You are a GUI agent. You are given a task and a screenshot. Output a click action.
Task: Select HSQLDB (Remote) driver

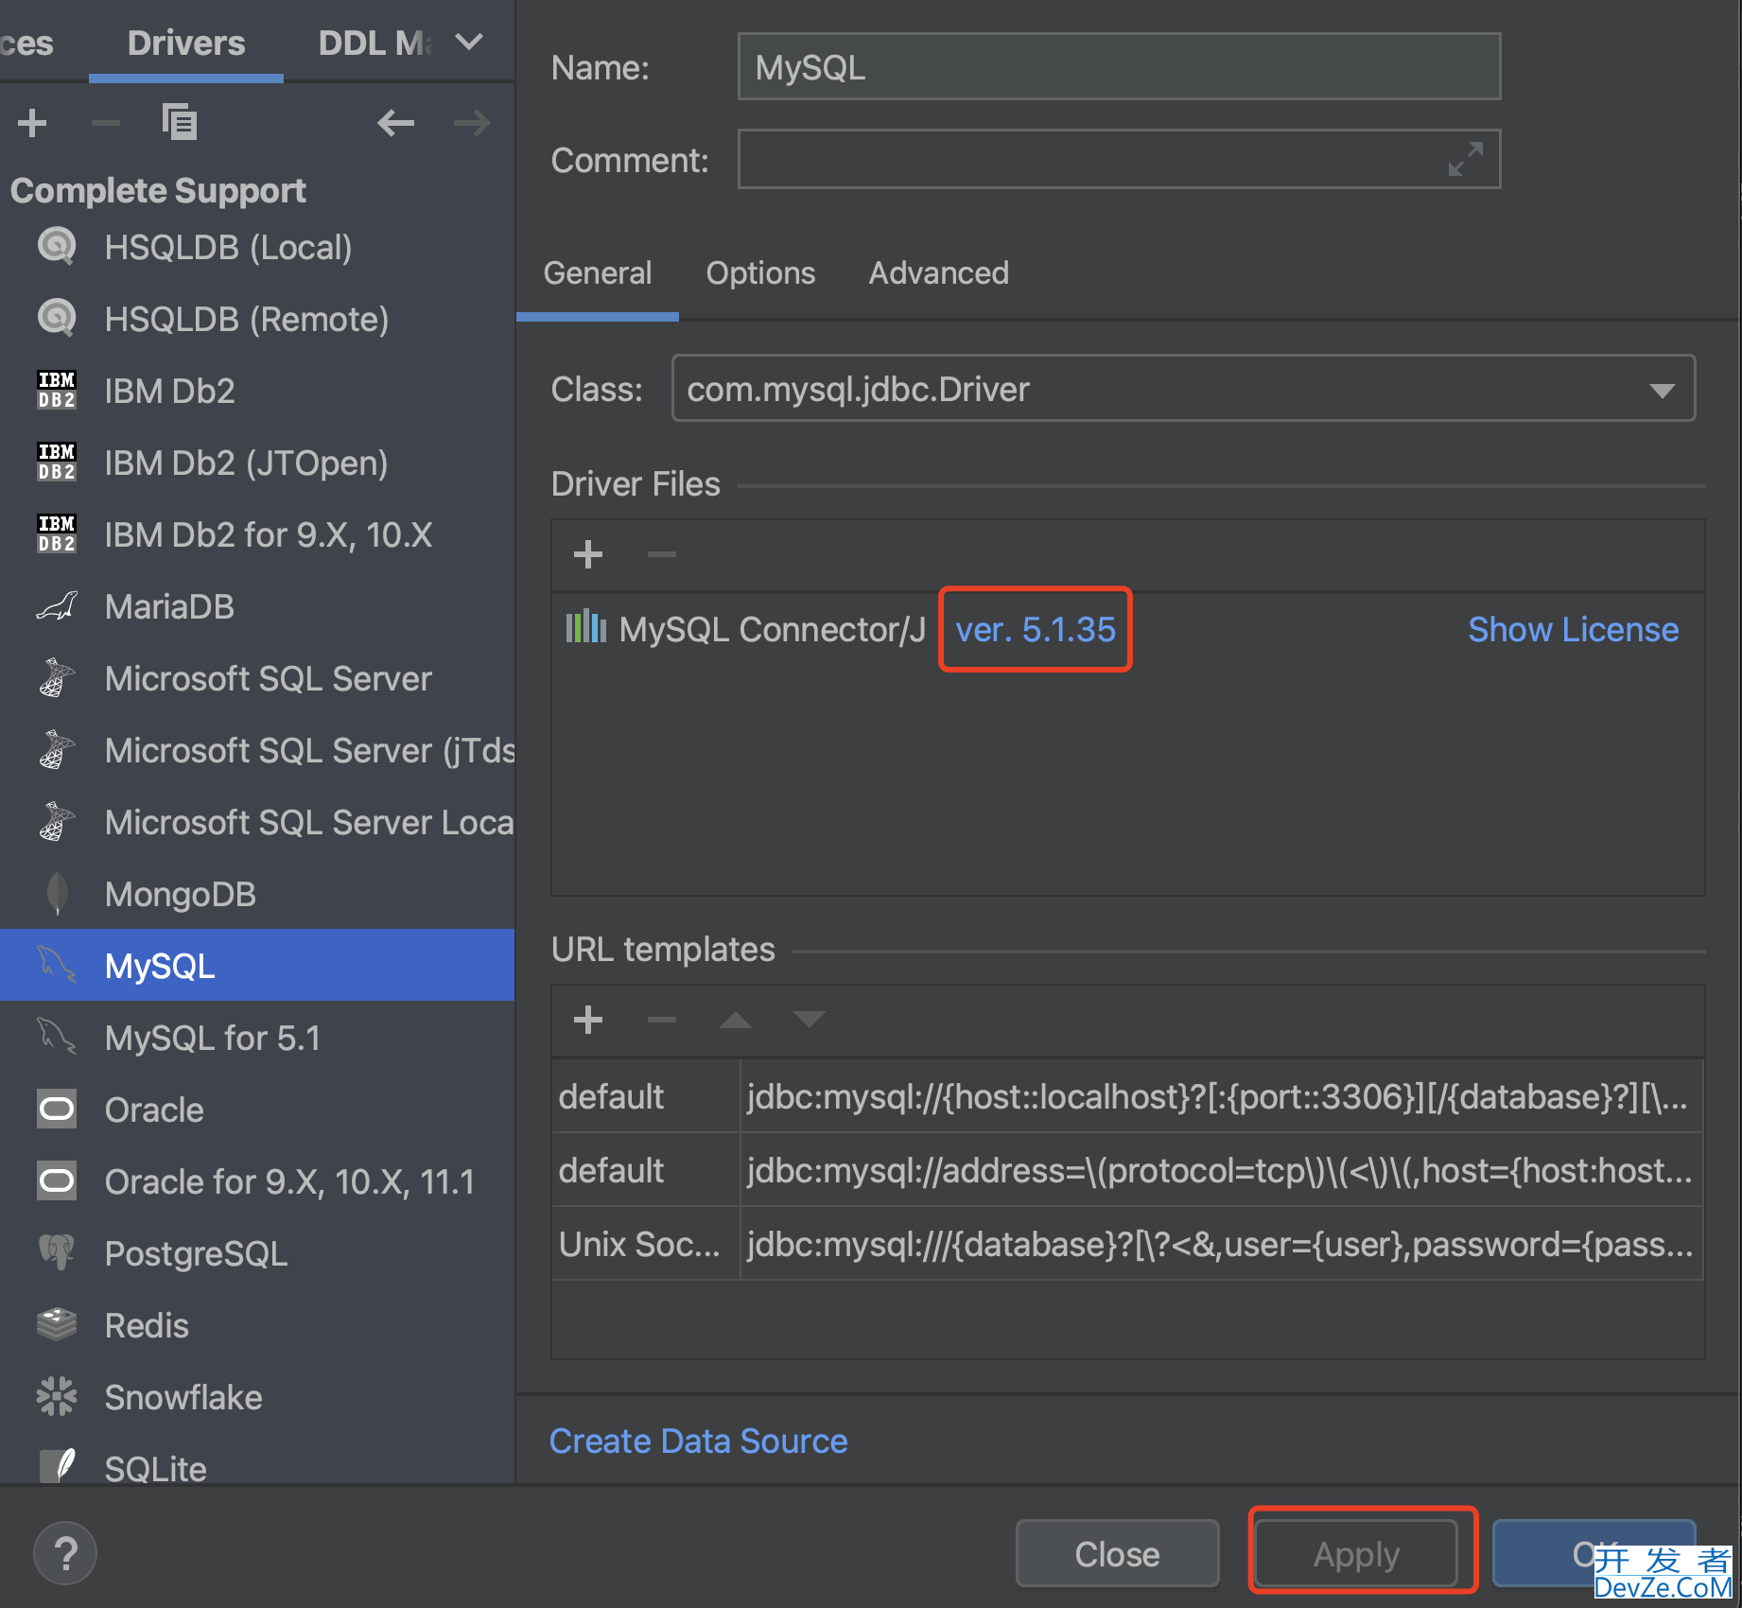click(257, 319)
